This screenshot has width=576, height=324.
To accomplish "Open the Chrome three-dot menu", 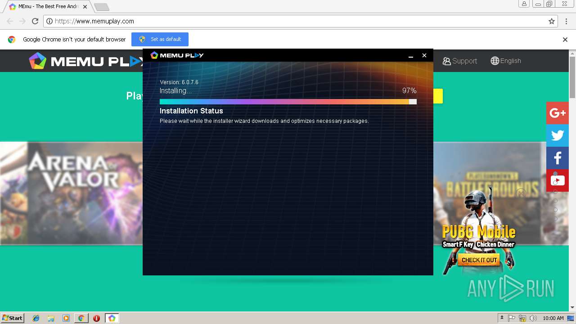I will [567, 21].
